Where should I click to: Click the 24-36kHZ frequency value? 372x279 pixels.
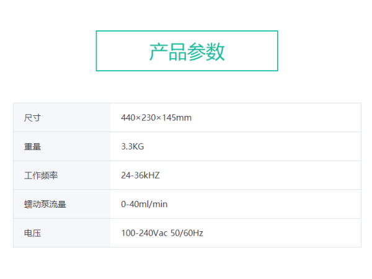(140, 175)
